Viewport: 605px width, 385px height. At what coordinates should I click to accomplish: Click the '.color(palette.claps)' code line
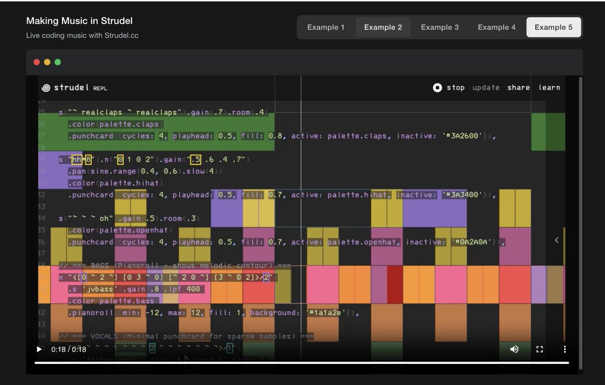pos(115,124)
